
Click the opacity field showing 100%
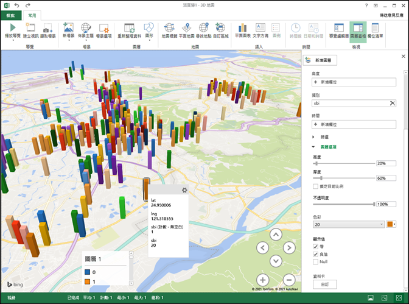[x=386, y=204]
